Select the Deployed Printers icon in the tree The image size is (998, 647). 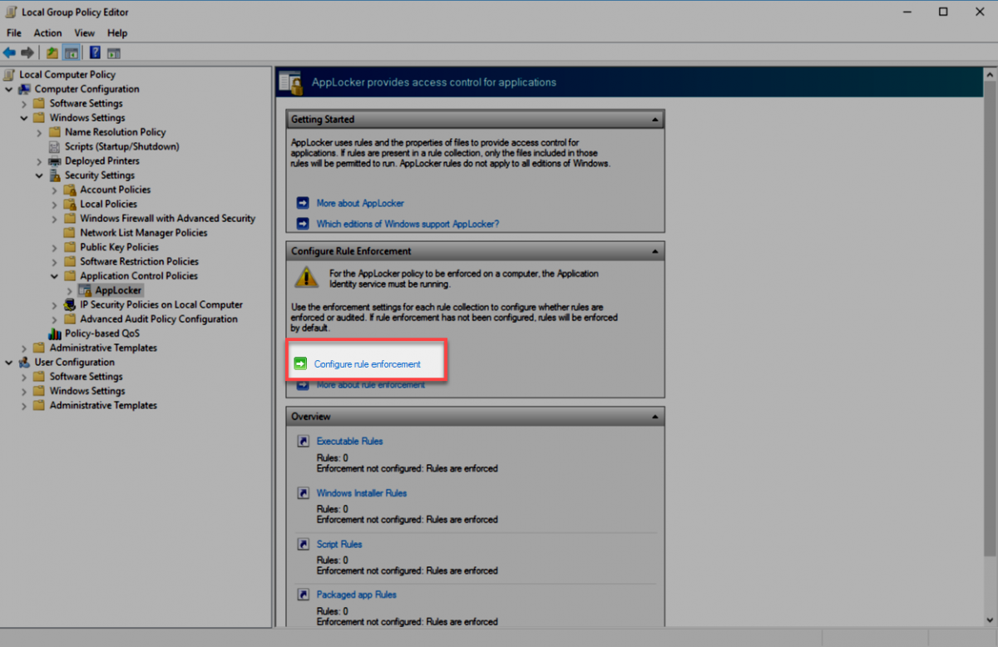pyautogui.click(x=56, y=161)
